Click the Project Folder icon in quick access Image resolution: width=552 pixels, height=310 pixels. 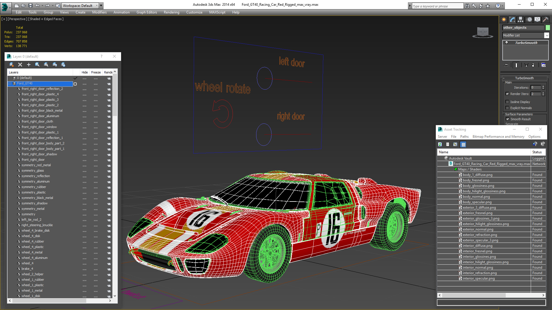[58, 5]
